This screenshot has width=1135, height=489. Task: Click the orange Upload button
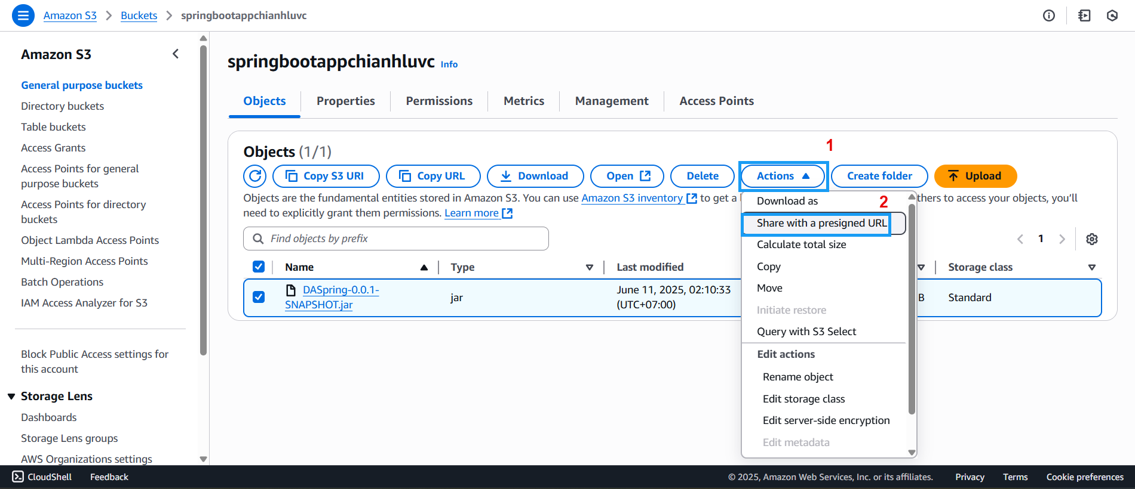tap(976, 176)
